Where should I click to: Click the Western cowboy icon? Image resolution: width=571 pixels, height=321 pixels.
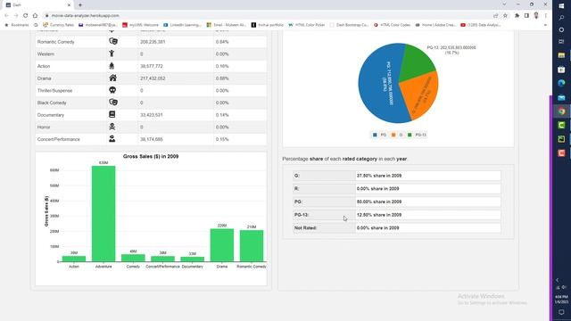coord(112,53)
